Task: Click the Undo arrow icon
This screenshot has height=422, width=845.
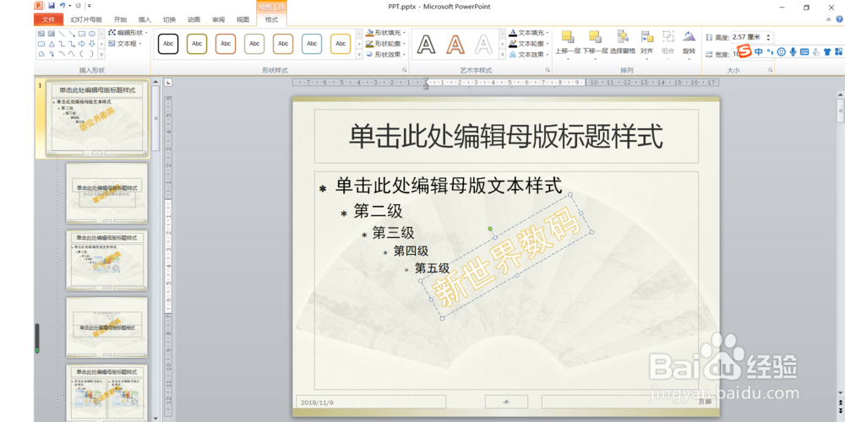Action: (x=63, y=5)
